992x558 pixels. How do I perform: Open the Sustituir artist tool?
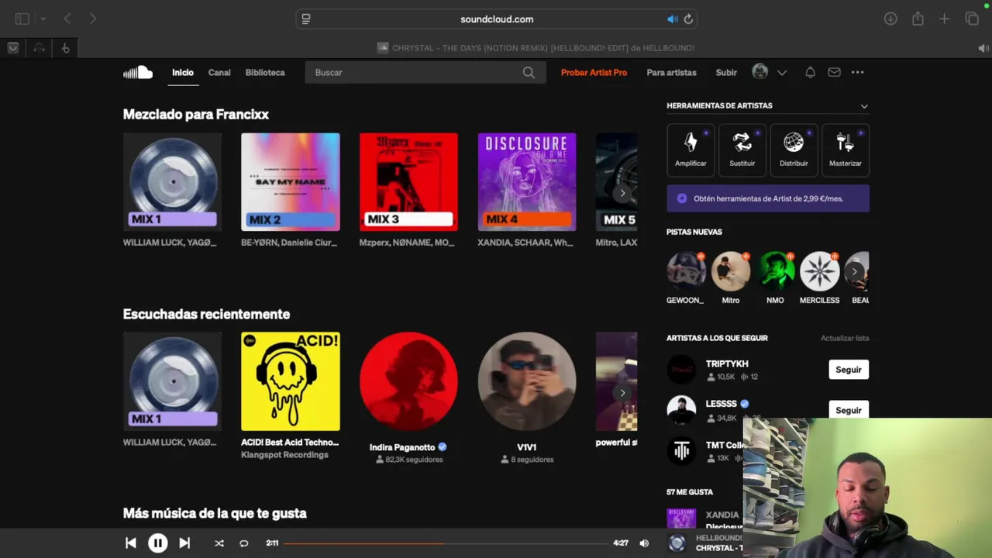coord(742,150)
